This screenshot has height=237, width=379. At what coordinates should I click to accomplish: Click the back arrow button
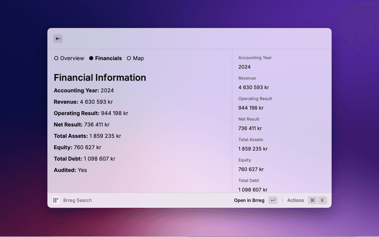pos(58,39)
